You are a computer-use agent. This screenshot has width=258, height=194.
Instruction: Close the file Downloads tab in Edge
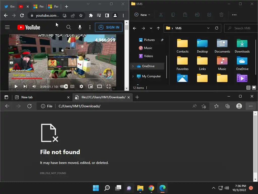[x=129, y=97]
